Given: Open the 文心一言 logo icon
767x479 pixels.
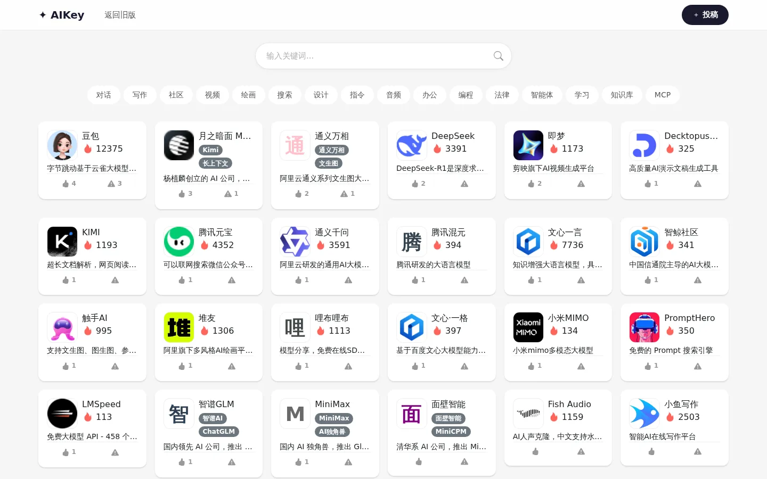Looking at the screenshot, I should tap(528, 242).
